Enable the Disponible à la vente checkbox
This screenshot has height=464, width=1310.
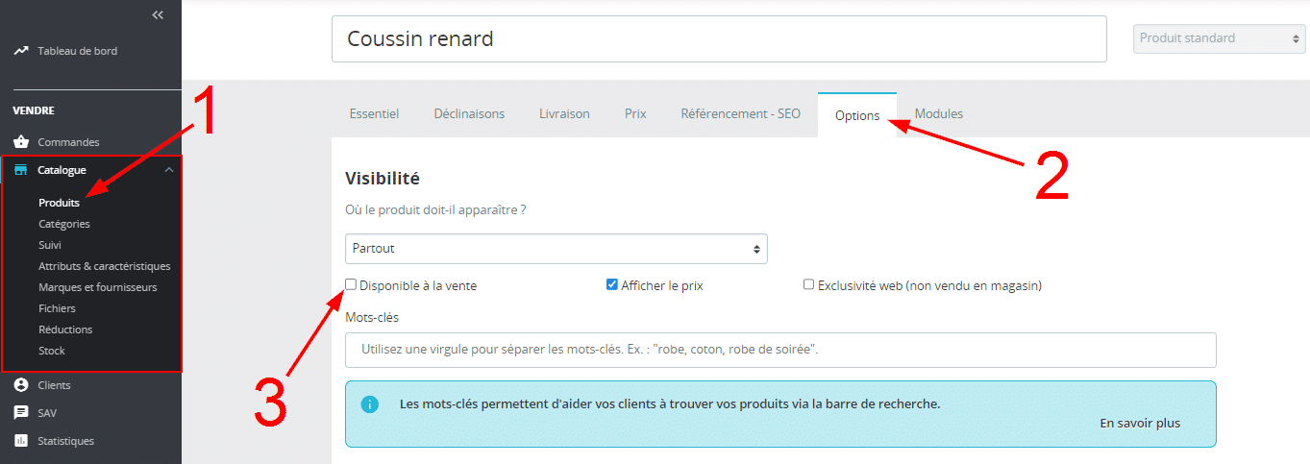(351, 284)
